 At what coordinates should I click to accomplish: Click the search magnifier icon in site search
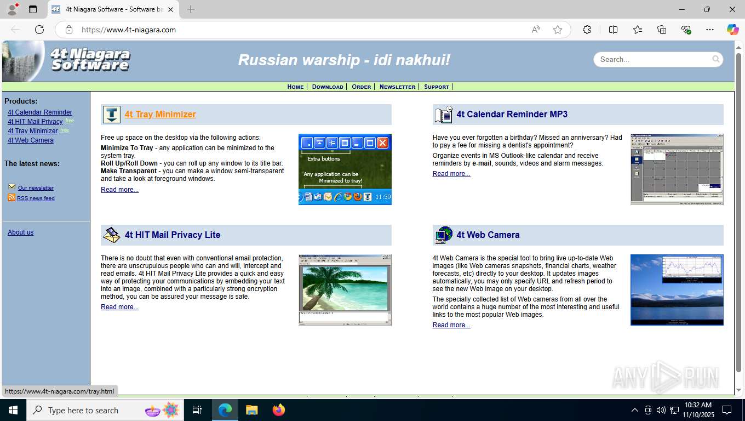click(x=716, y=59)
